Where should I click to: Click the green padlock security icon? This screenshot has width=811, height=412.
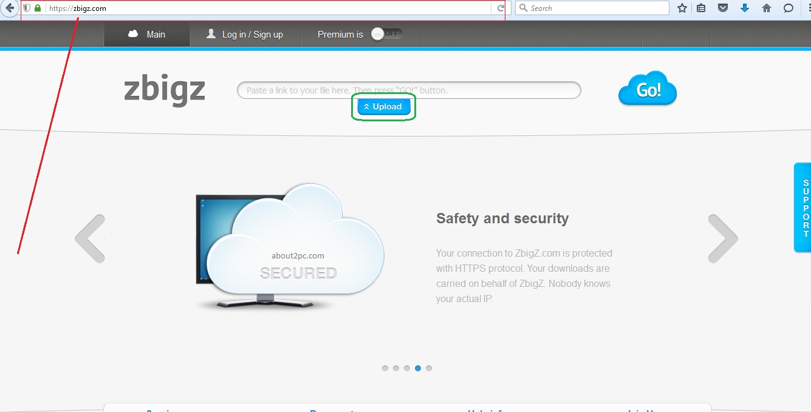[38, 8]
